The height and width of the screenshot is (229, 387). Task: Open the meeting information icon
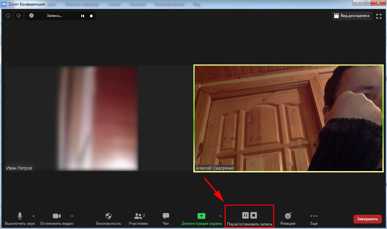click(x=8, y=16)
